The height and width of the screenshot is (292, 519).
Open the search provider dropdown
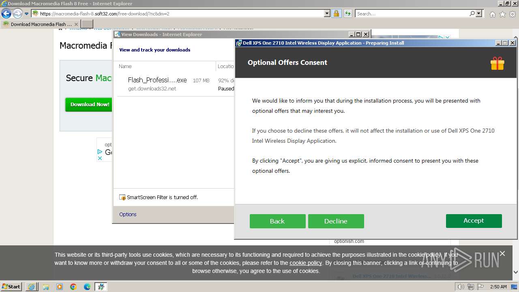[479, 13]
